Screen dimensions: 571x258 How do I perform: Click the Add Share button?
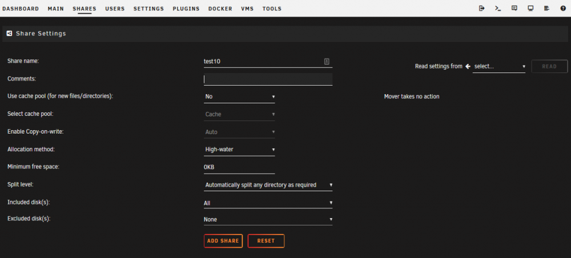[x=223, y=241]
